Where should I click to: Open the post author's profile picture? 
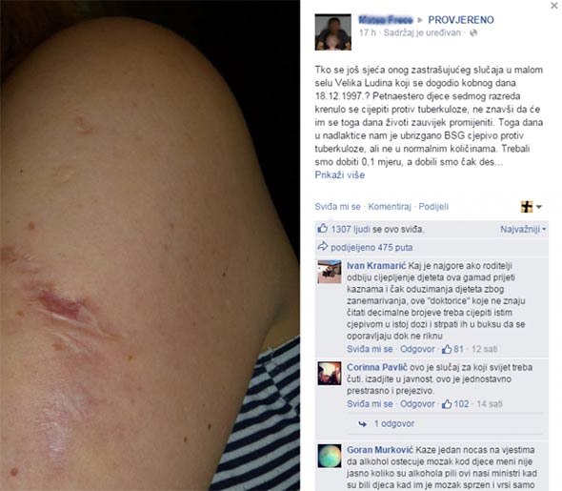[x=333, y=31]
